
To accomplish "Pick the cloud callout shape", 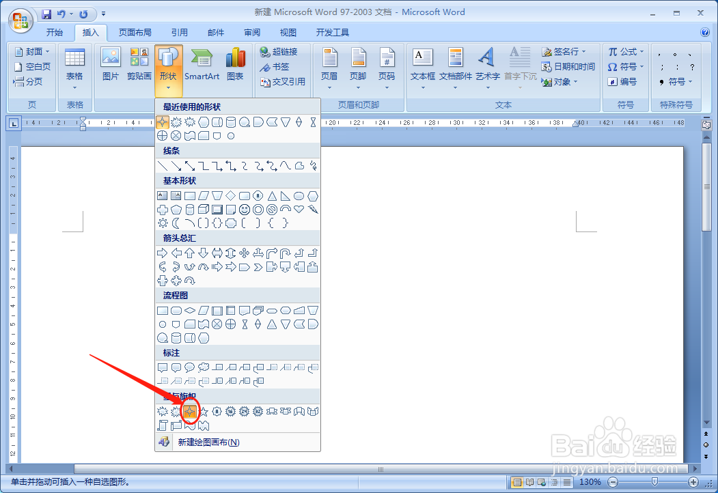I will point(204,367).
